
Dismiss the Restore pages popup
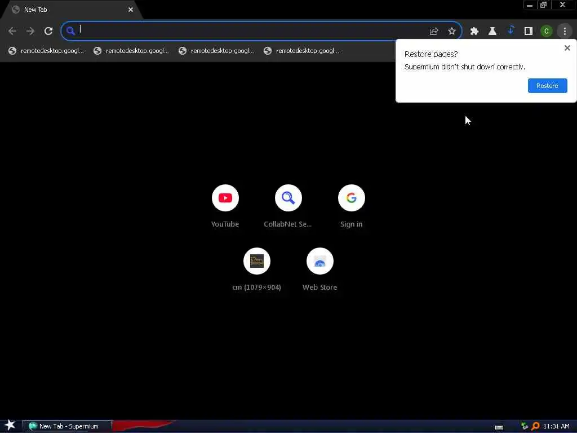[567, 48]
